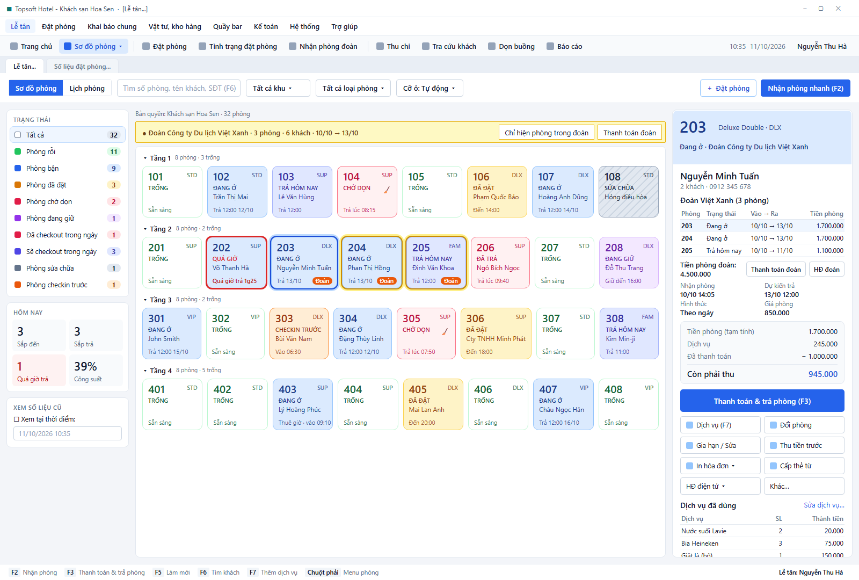This screenshot has width=859, height=580.
Task: Click Thanh toán & trả phòng (F3) button
Action: point(762,401)
